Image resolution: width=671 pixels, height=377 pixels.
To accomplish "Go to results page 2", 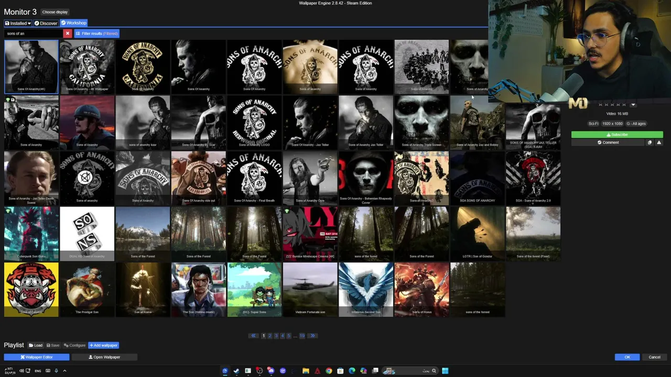I will coord(269,336).
